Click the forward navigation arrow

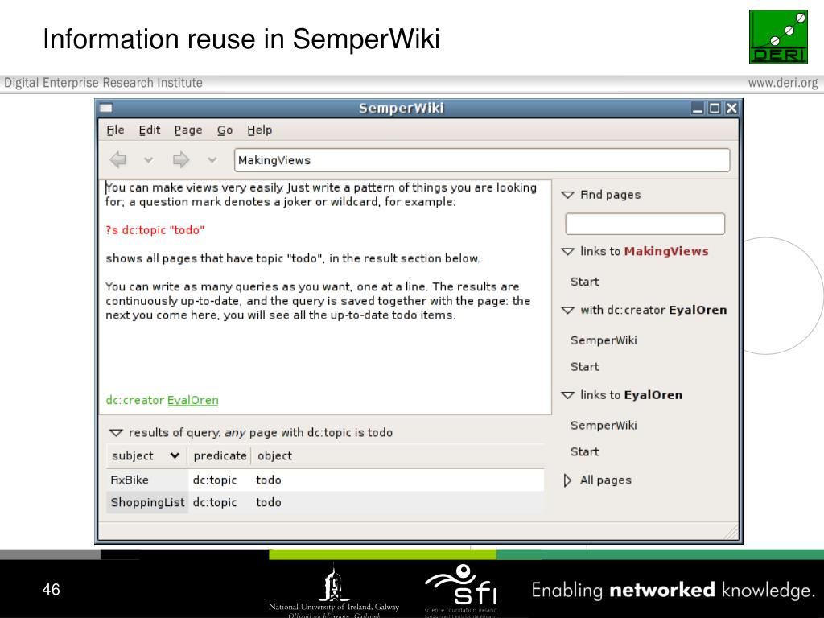click(x=181, y=159)
